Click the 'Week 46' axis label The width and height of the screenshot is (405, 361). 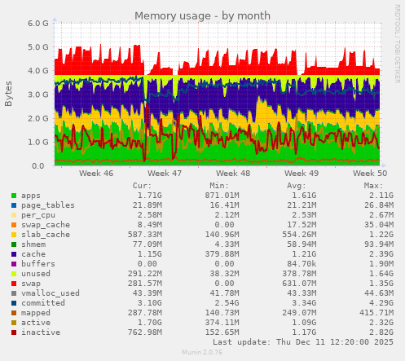(96, 174)
